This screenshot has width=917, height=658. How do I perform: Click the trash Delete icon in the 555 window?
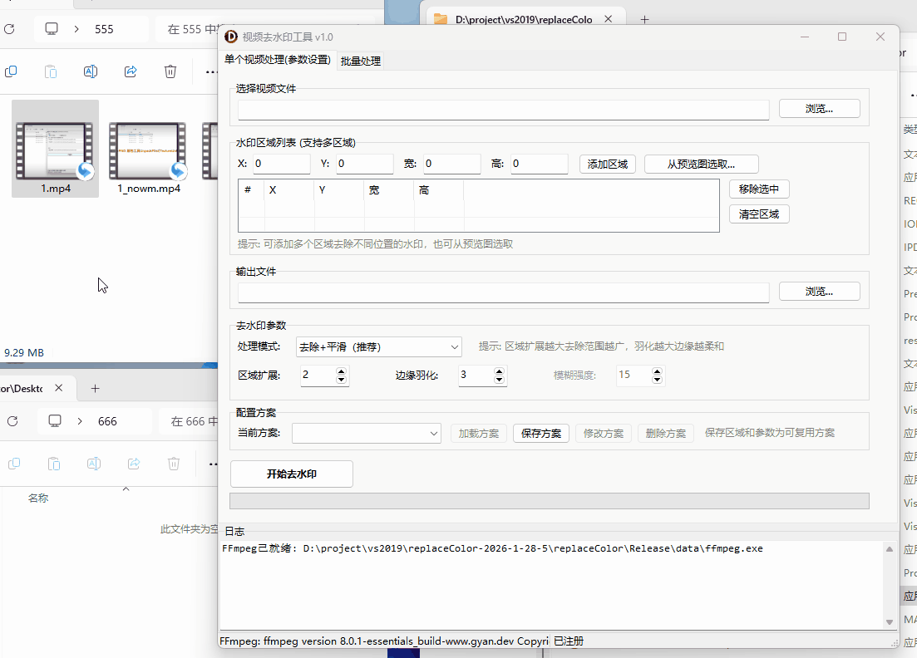pyautogui.click(x=170, y=71)
